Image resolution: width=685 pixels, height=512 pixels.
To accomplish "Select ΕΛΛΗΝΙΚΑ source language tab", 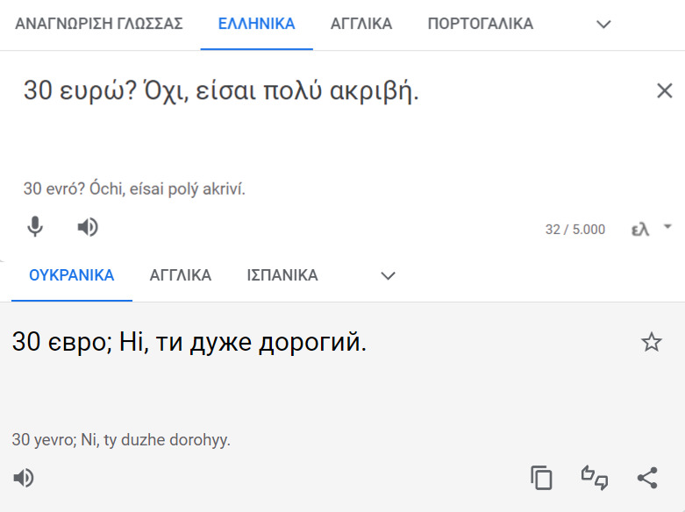I will click(x=256, y=25).
